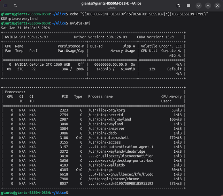Click /usr/bin/xwaylandvideobridge process name
Image resolution: width=223 pixels, height=196 pixels.
(x=117, y=151)
